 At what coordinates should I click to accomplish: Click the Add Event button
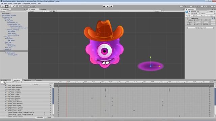point(22,82)
